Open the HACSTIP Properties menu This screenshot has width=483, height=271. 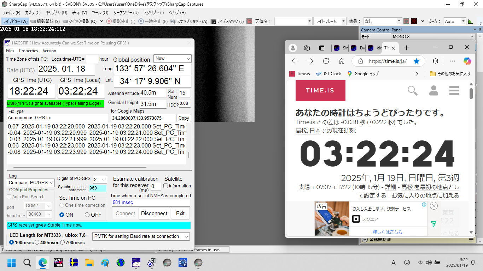point(28,51)
